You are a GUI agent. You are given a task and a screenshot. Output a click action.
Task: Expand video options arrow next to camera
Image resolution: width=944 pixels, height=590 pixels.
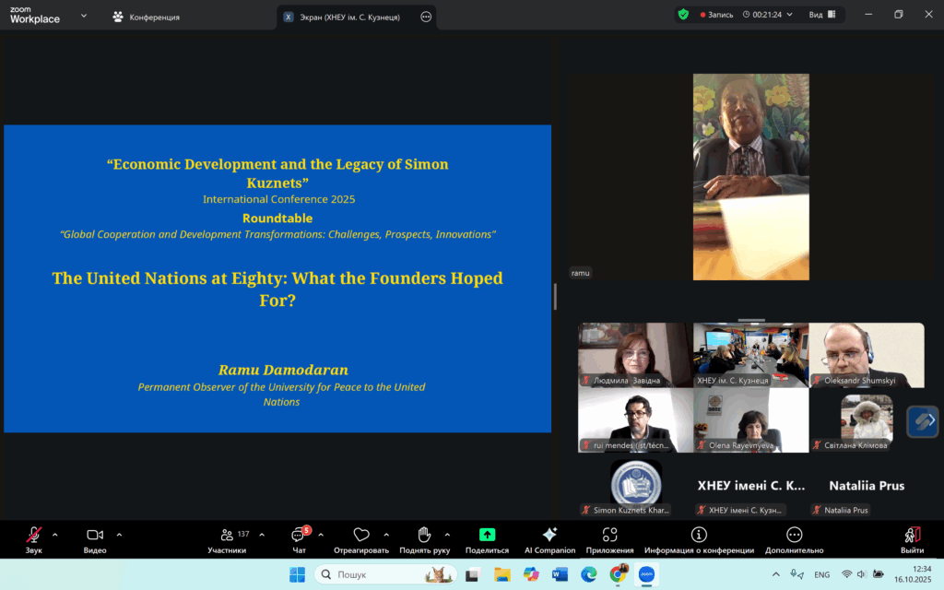click(x=119, y=534)
